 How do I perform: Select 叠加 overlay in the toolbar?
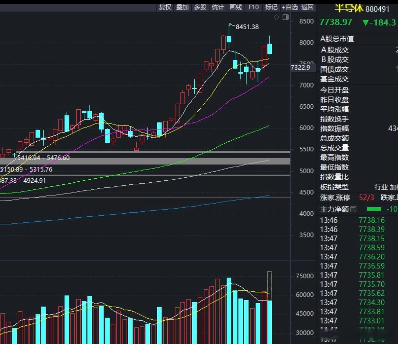tap(182, 7)
